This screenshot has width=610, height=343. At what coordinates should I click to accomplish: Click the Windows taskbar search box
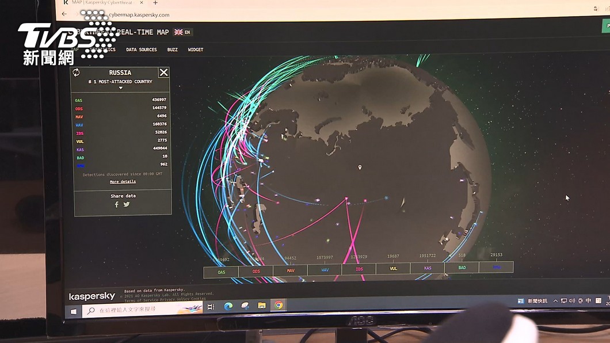coord(142,310)
